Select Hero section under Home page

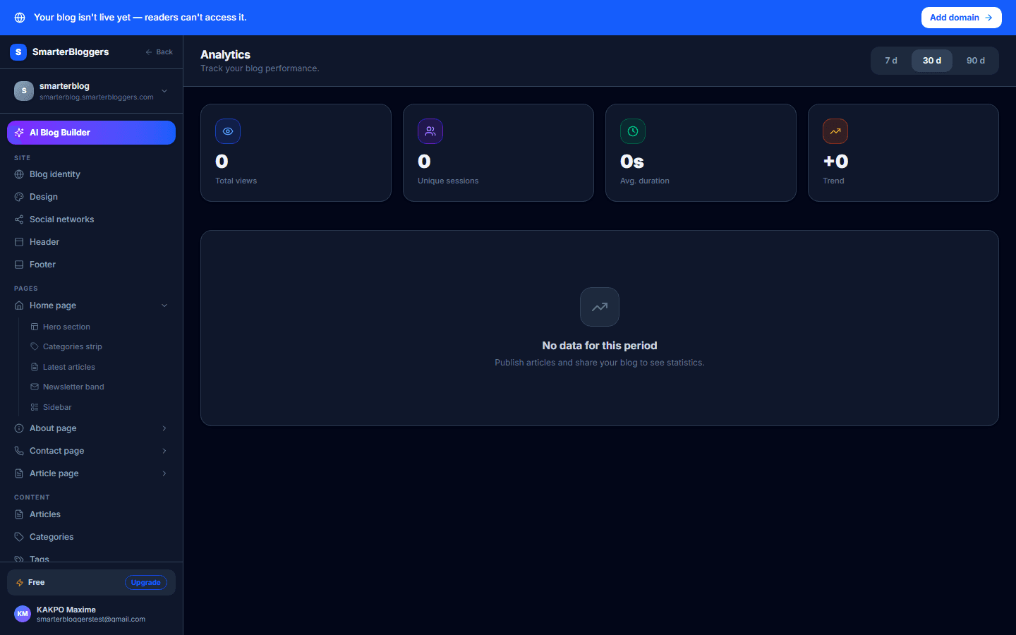point(99,327)
